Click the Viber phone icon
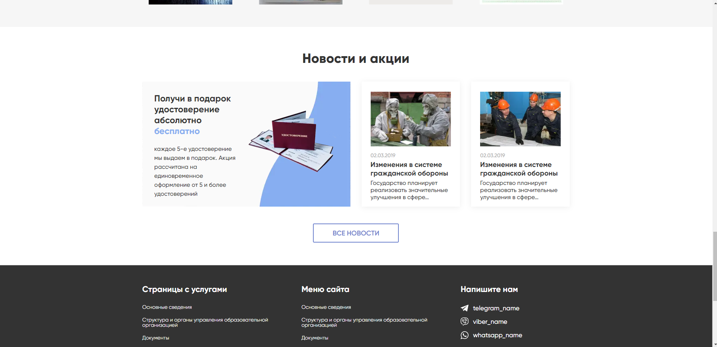Image resolution: width=717 pixels, height=347 pixels. coord(464,322)
